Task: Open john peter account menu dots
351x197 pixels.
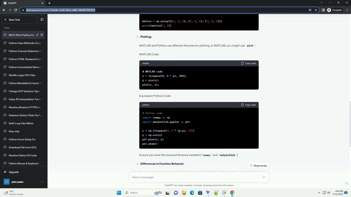Action: click(x=42, y=182)
